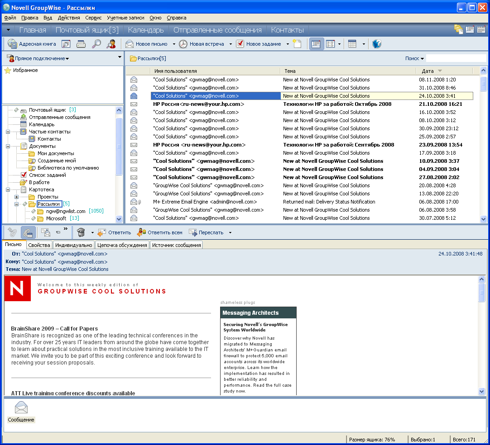Open the Адресная книга address book
Screen dimensions: 490x445
pos(32,44)
